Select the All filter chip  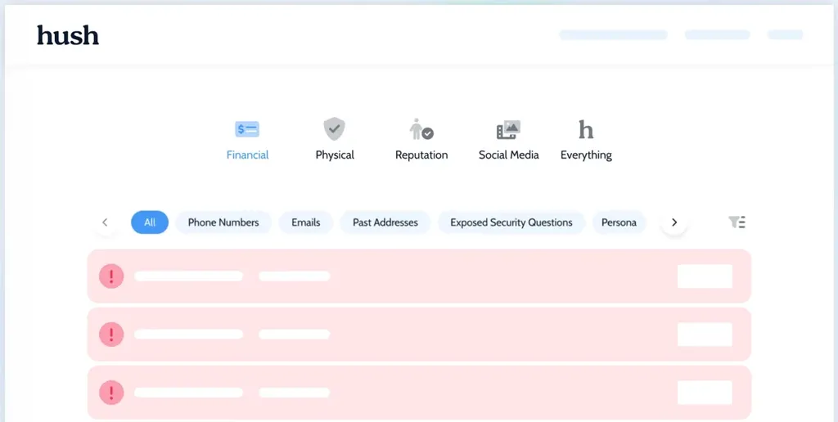(150, 222)
